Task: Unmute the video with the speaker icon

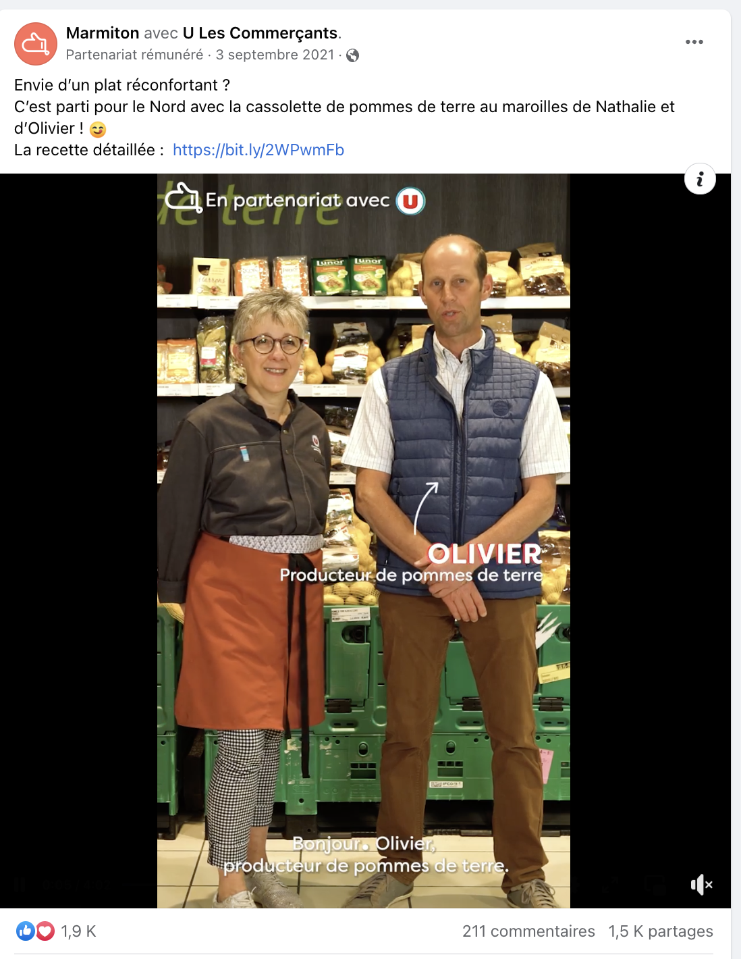Action: [701, 884]
